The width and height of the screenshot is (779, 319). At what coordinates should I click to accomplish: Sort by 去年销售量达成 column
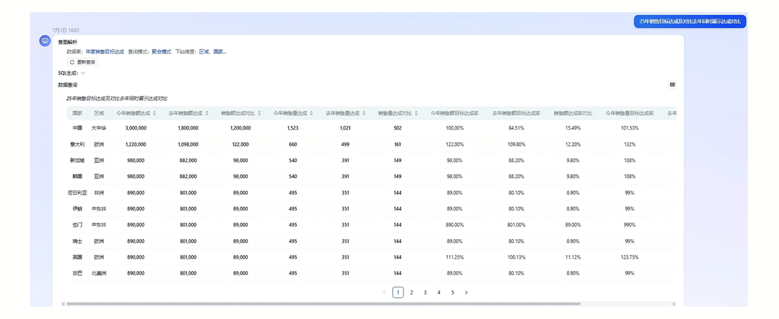(x=363, y=113)
